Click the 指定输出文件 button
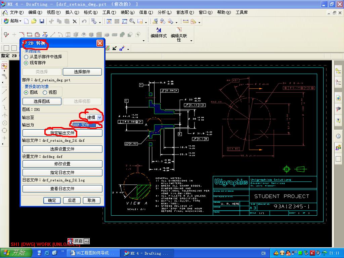The image size is (344, 258). coord(62,133)
